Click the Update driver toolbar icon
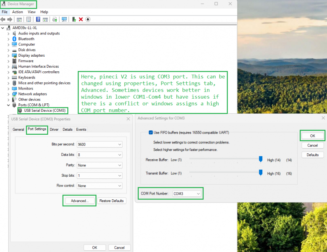This screenshot has width=327, height=252. coord(74,19)
